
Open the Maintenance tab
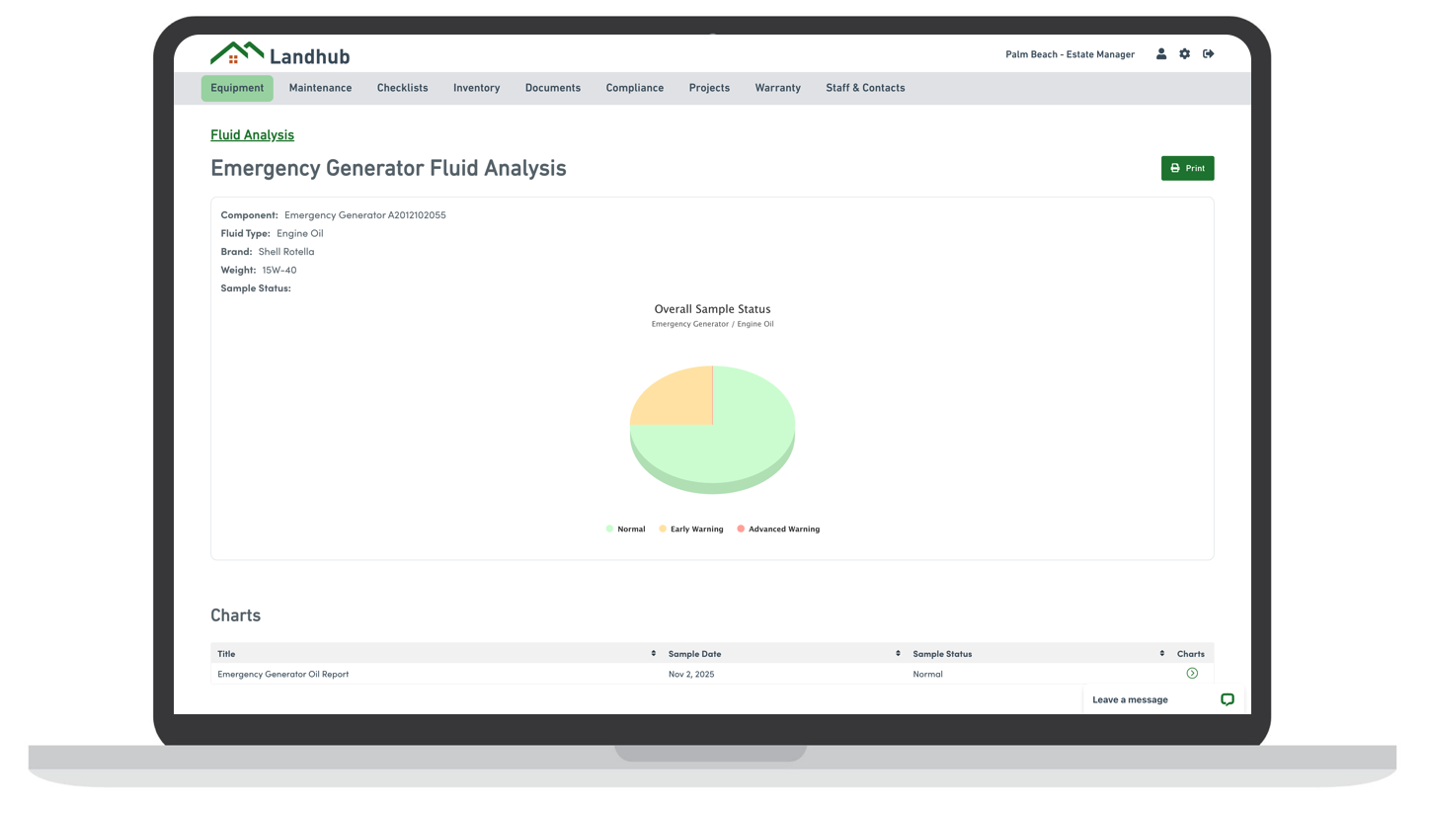(320, 88)
